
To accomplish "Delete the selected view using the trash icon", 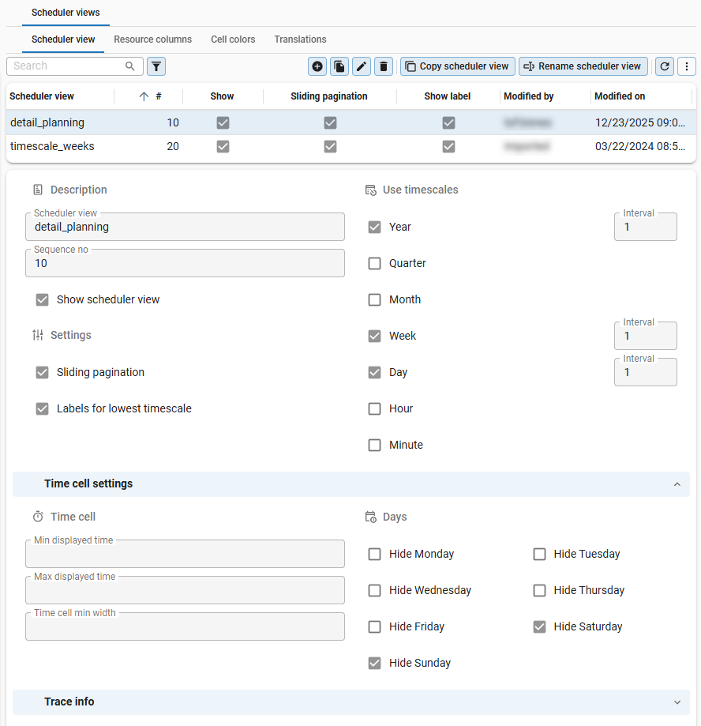I will [x=383, y=66].
